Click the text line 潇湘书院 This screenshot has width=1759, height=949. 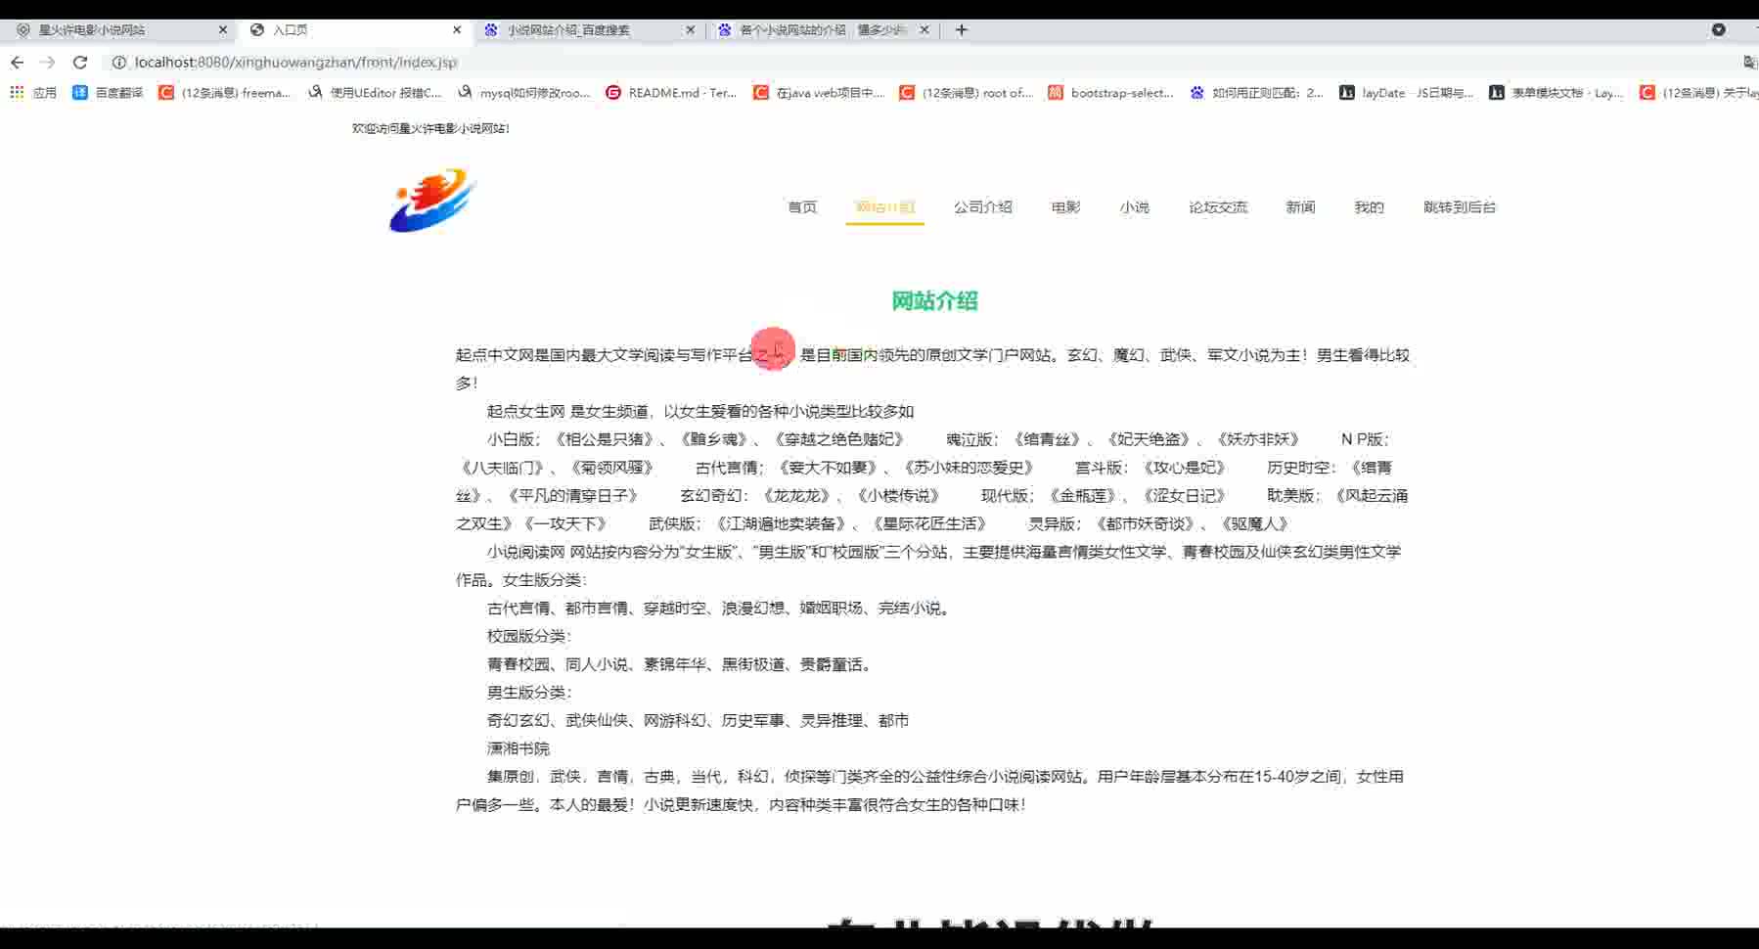[x=519, y=748]
